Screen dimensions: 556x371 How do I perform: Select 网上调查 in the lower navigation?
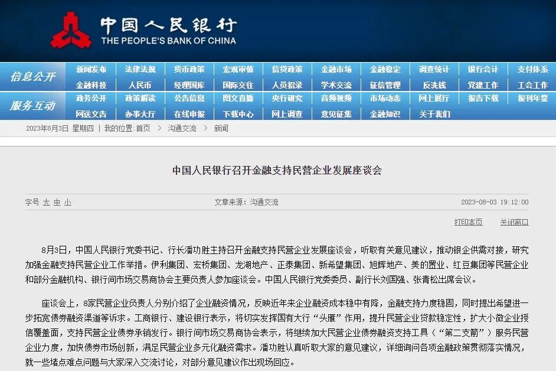[287, 114]
